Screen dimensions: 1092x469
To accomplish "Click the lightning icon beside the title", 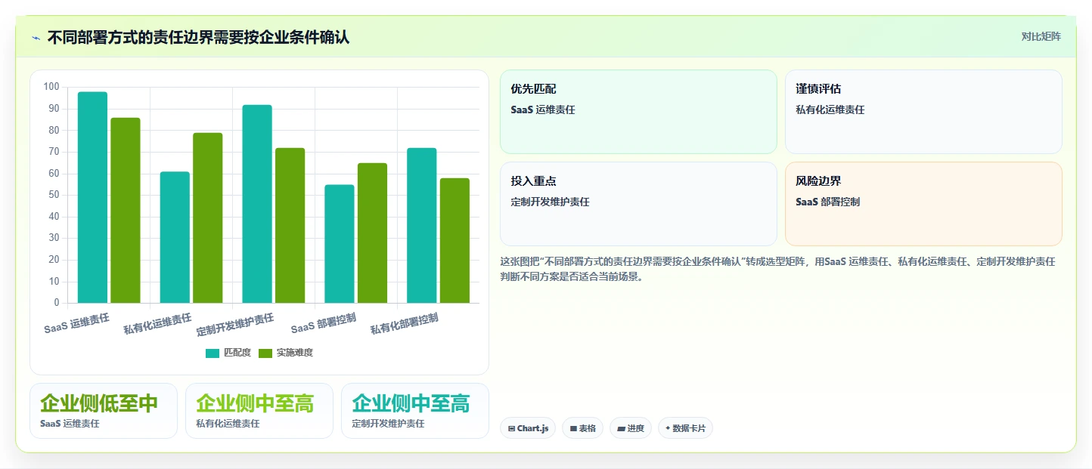I will tap(36, 38).
